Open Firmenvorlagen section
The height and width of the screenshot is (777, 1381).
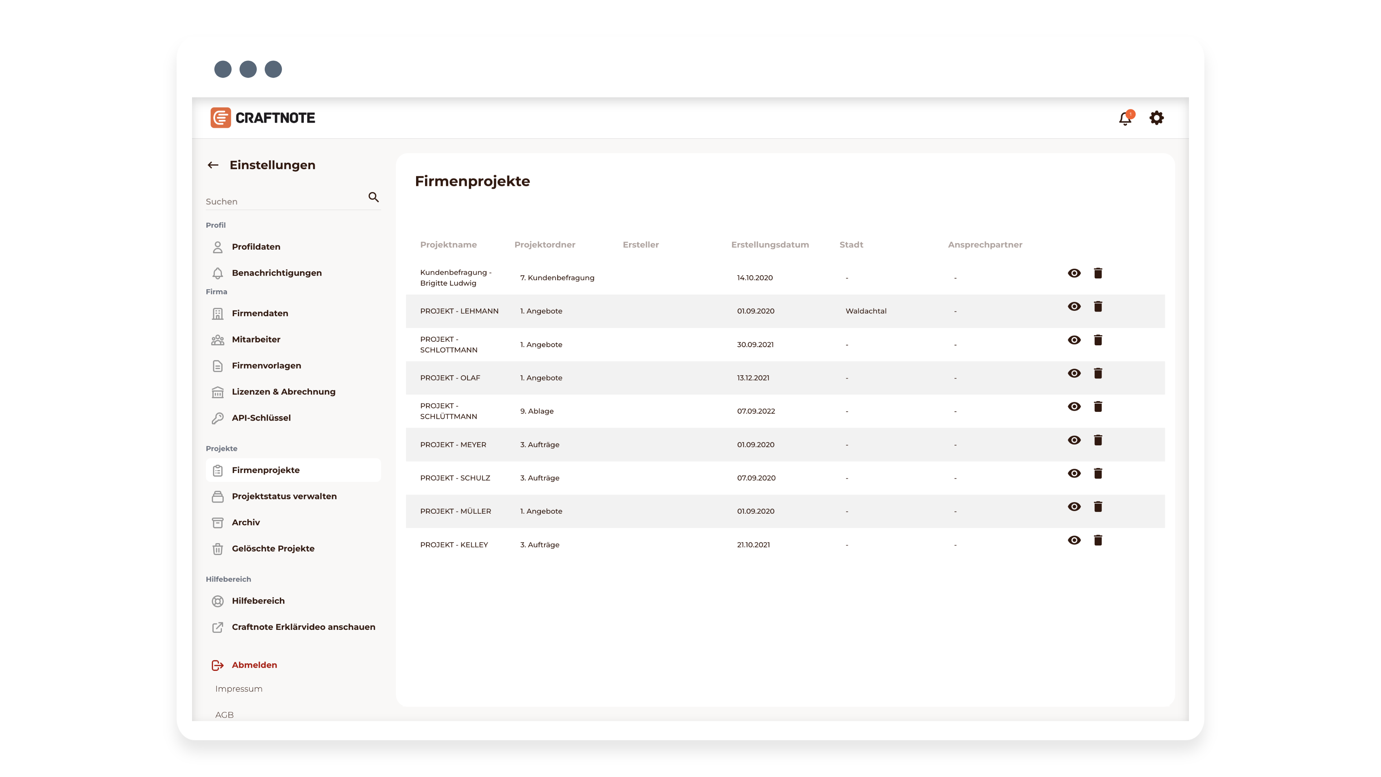(x=293, y=366)
